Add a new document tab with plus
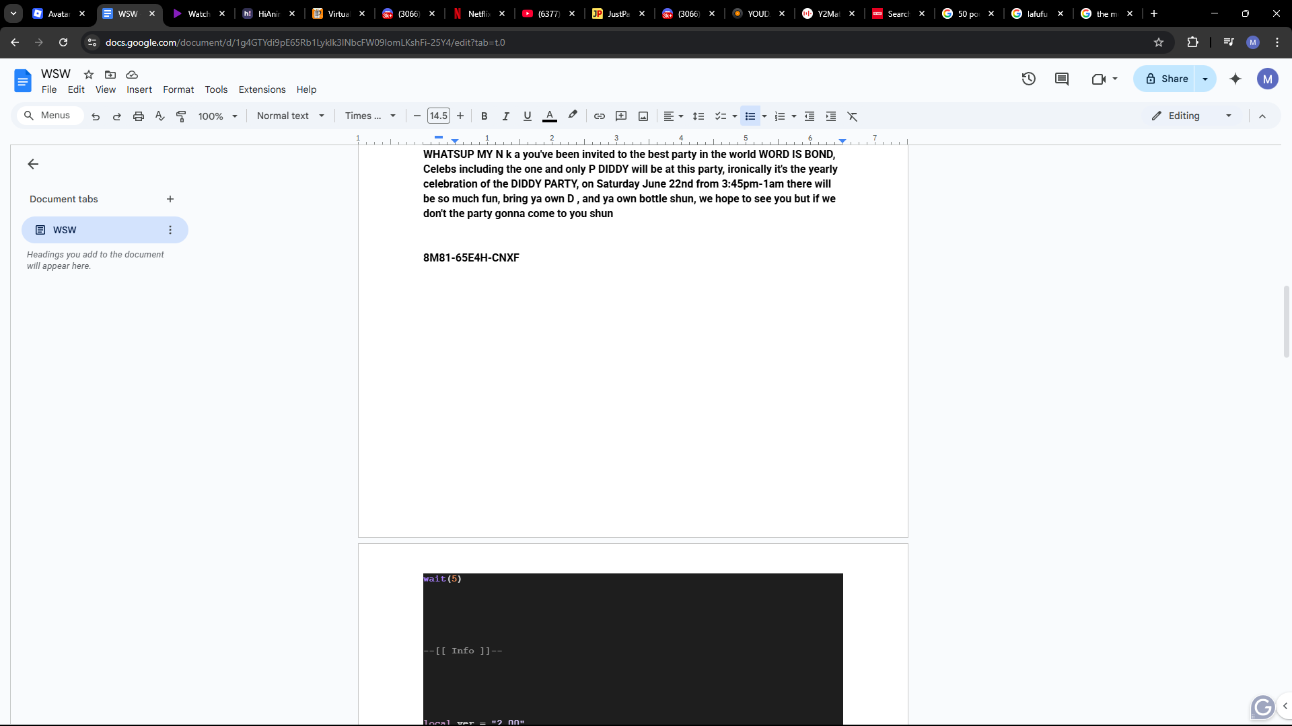The width and height of the screenshot is (1292, 726). point(170,199)
